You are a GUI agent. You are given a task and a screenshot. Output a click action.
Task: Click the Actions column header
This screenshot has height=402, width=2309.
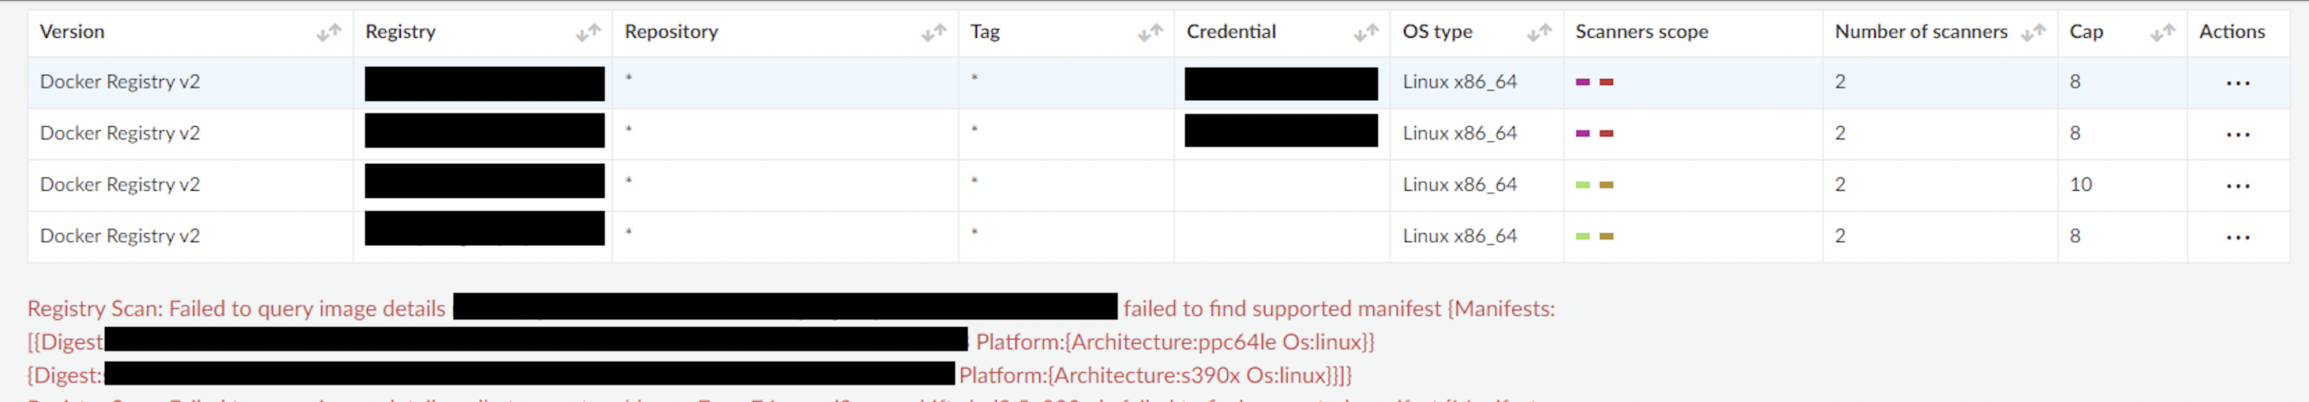pyautogui.click(x=2231, y=32)
